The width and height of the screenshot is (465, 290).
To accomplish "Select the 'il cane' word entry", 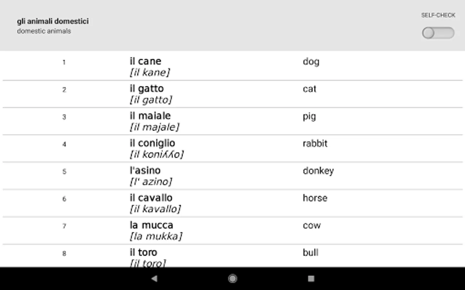I will [x=145, y=61].
